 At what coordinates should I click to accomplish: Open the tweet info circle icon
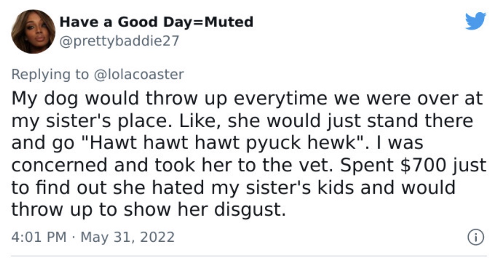[x=476, y=237]
